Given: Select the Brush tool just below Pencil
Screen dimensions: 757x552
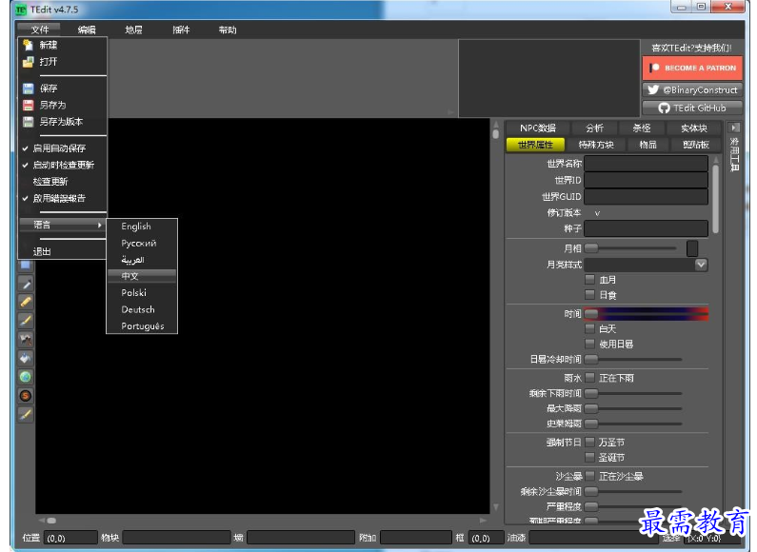Looking at the screenshot, I should coord(26,321).
